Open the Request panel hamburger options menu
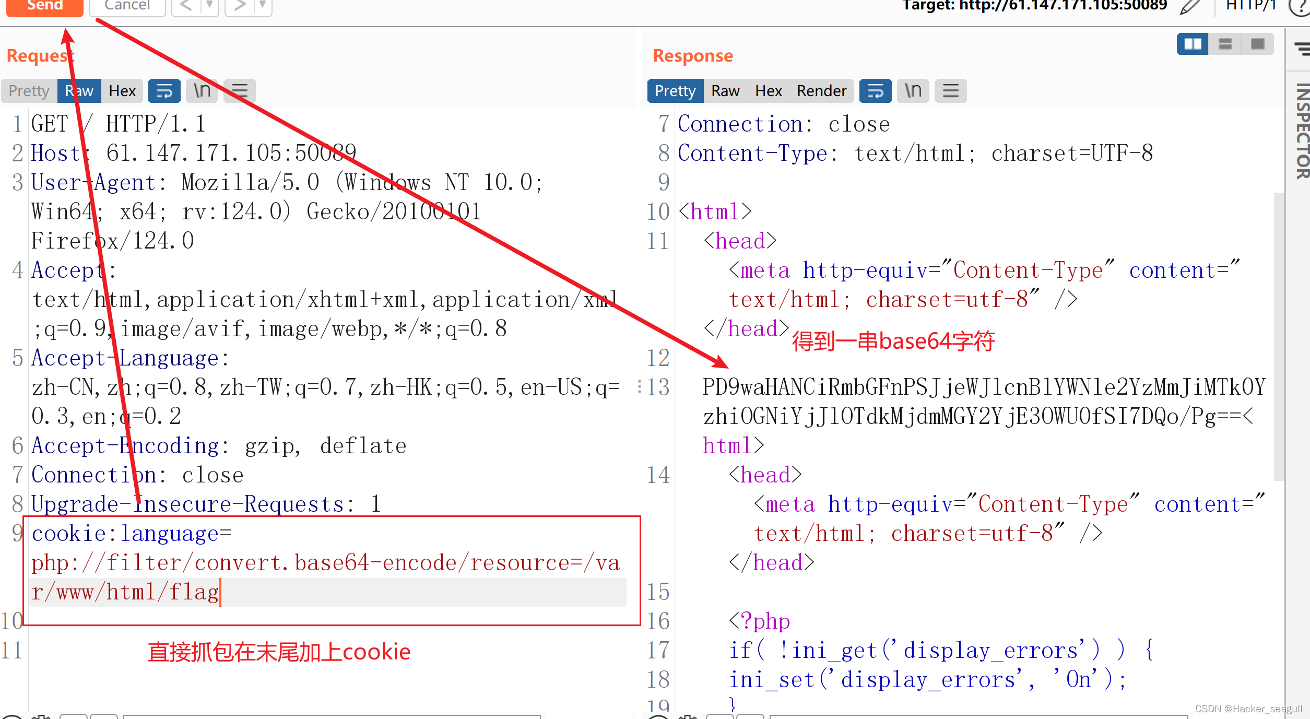The width and height of the screenshot is (1310, 719). (x=240, y=91)
